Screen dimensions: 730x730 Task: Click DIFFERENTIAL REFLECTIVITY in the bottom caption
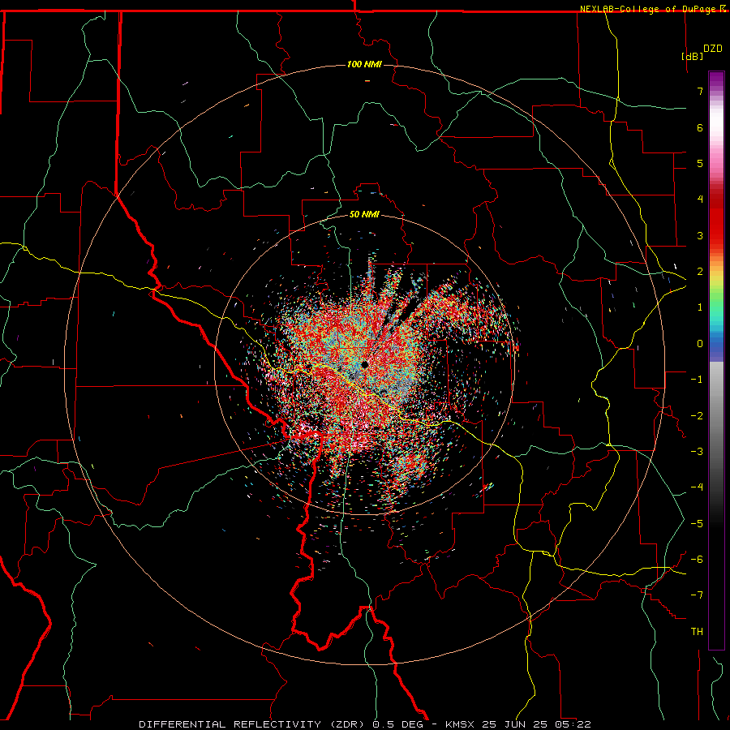point(230,724)
